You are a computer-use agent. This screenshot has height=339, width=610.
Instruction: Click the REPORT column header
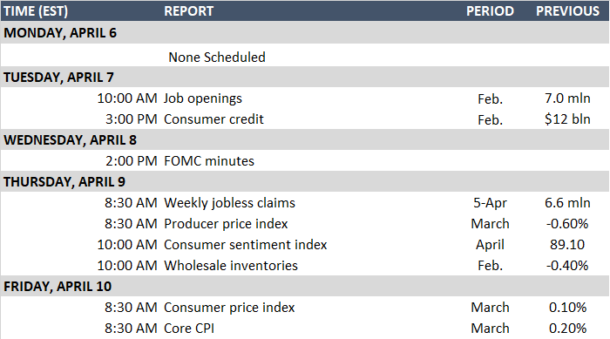coord(189,11)
